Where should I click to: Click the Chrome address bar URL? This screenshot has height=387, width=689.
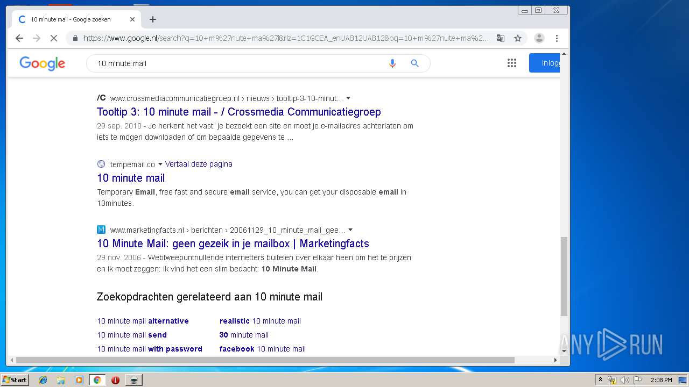(286, 38)
